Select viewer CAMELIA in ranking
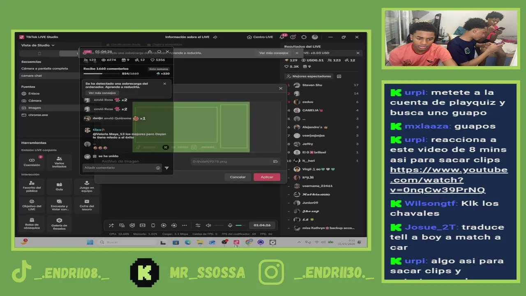The image size is (526, 296). pos(323,110)
